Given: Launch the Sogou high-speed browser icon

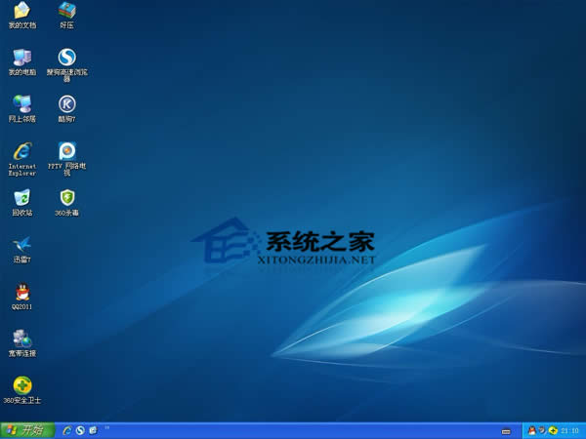Looking at the screenshot, I should (x=67, y=64).
